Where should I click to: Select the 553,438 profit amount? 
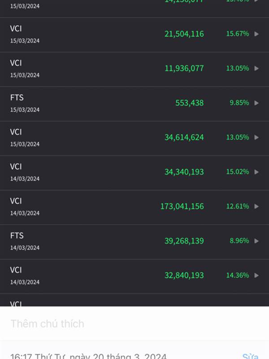click(189, 103)
